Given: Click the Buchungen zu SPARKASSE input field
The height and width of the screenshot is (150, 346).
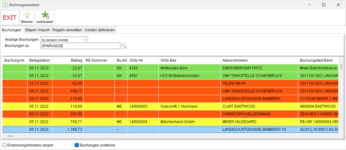Looking at the screenshot, I should (81, 46).
